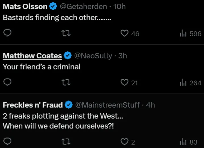The image size is (204, 148).
Task: Like Mats Olsson's tweet
Action: pyautogui.click(x=125, y=33)
